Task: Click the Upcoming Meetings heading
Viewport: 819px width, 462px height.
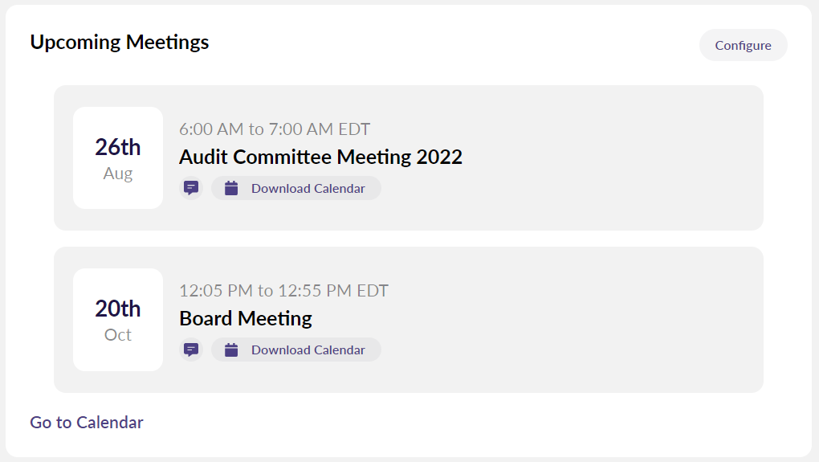Action: coord(120,42)
